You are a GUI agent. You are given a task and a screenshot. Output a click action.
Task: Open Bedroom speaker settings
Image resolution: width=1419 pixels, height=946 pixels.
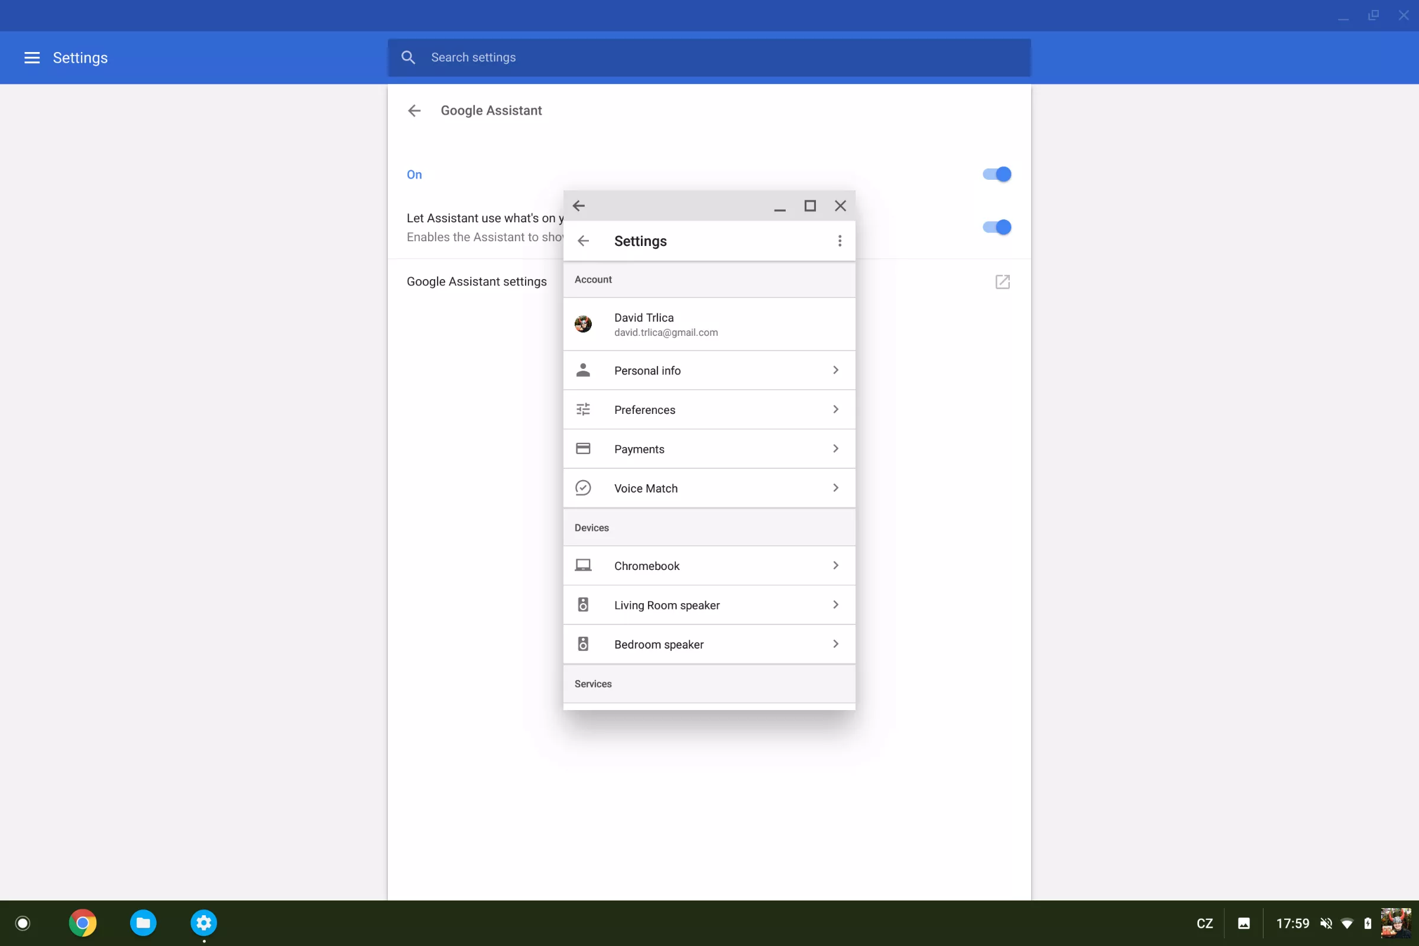(x=709, y=644)
